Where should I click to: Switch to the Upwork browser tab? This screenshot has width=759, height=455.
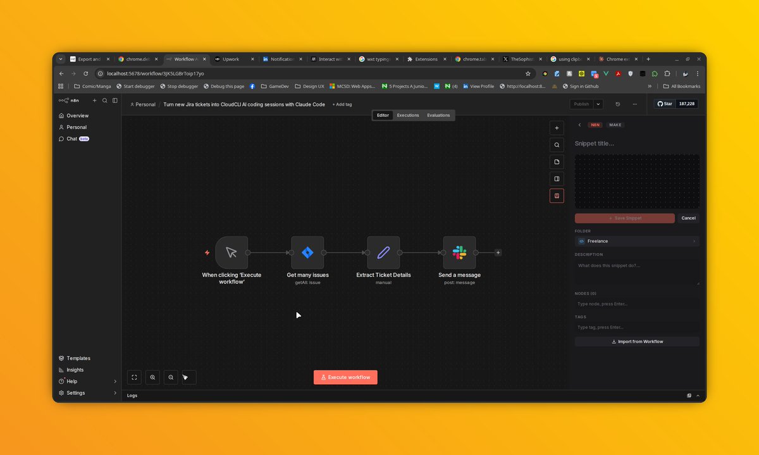[234, 59]
